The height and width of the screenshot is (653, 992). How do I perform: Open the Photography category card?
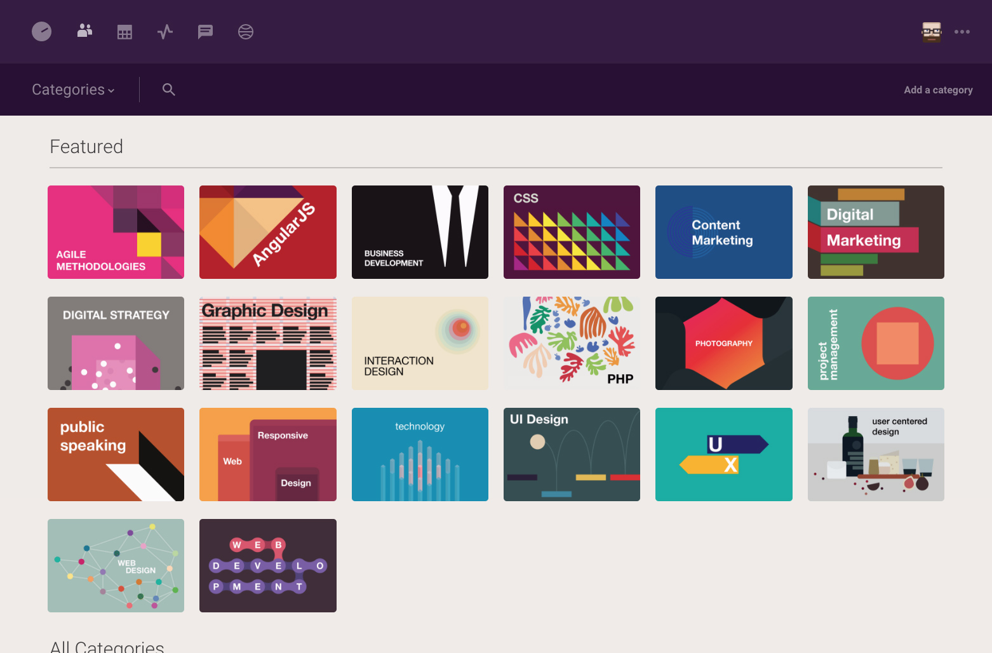(724, 343)
